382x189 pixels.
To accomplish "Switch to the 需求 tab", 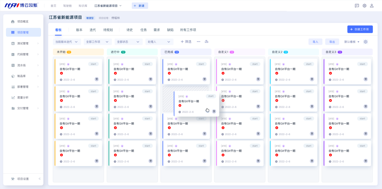I will [157, 30].
